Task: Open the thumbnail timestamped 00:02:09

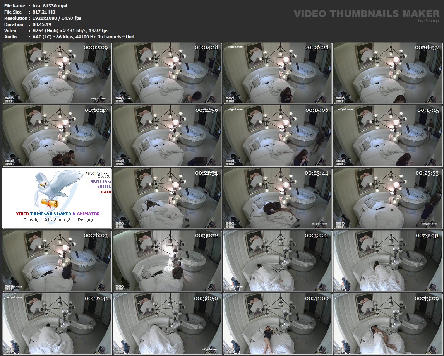Action: pyautogui.click(x=57, y=73)
